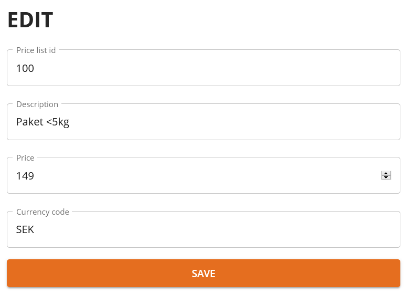Focus the Price list id input field

pos(204,68)
